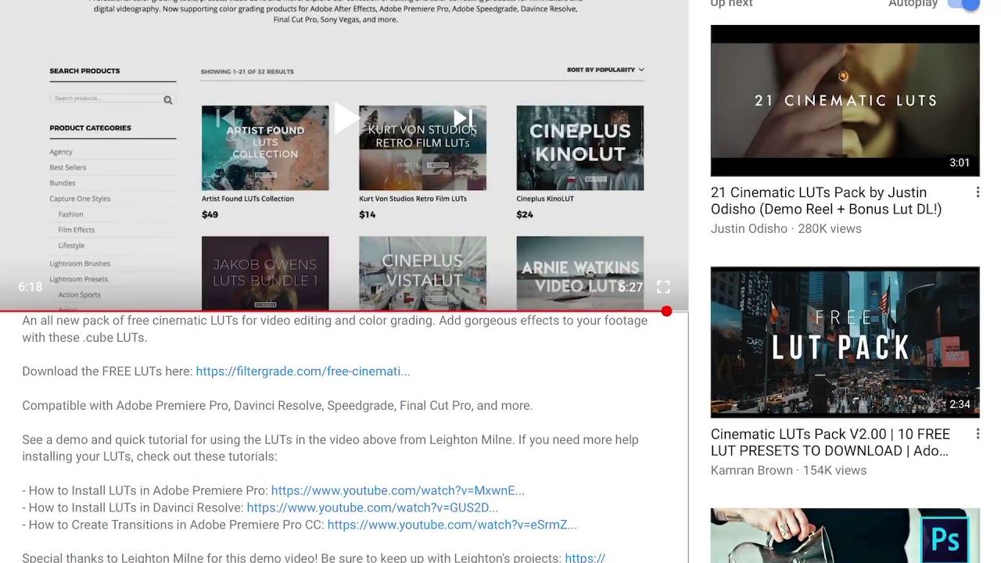Viewport: 1001px width, 563px height.
Task: Open Jakob Owens LUTs Bundle 1 image
Action: pyautogui.click(x=265, y=273)
